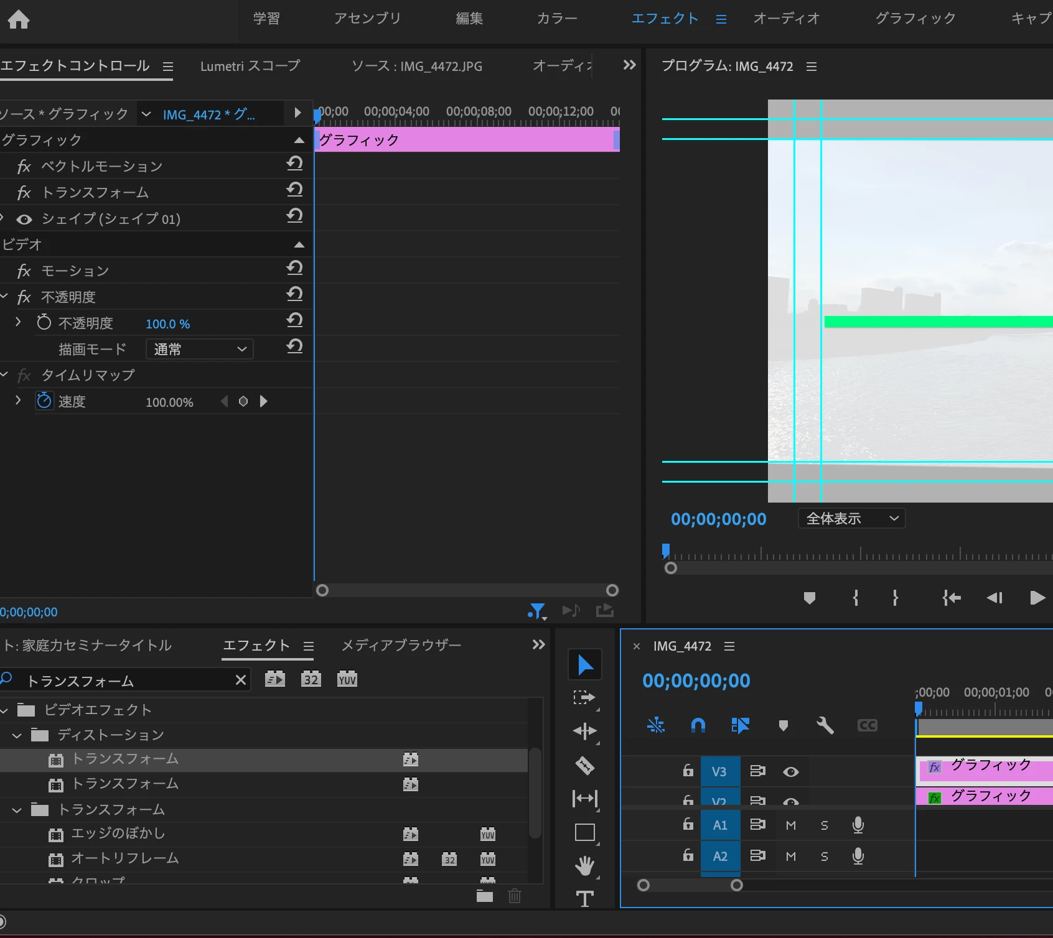Play the Program monitor
The height and width of the screenshot is (938, 1053).
click(x=1037, y=598)
